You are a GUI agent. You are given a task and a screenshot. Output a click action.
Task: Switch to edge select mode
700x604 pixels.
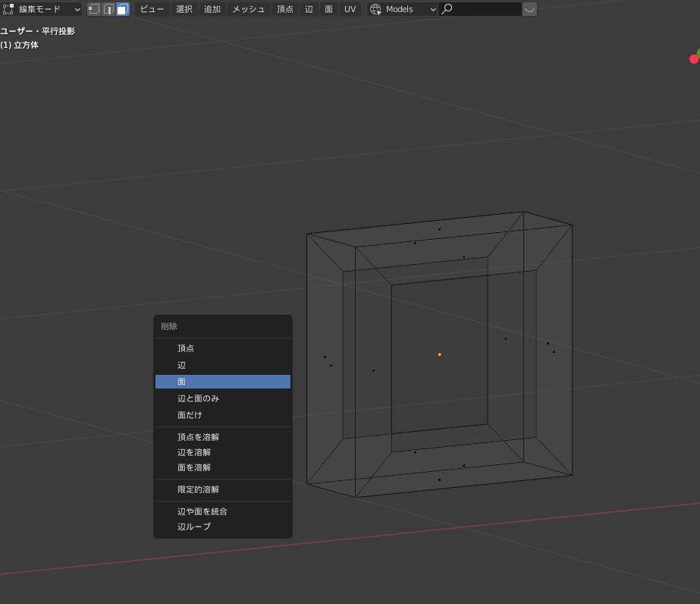tap(108, 9)
